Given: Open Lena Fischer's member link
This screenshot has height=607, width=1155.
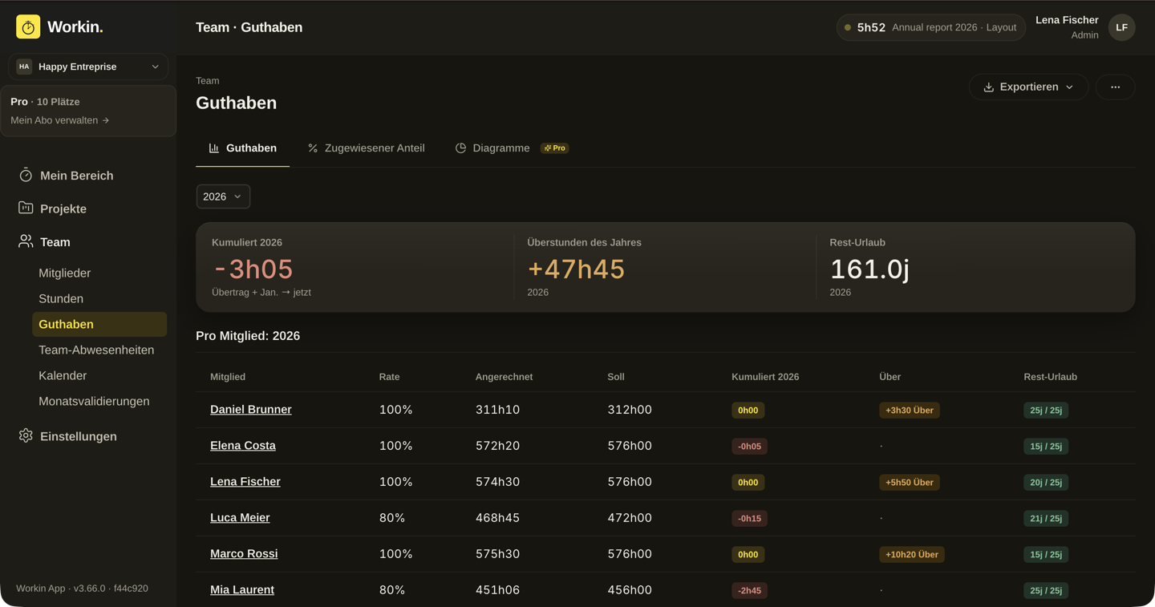Looking at the screenshot, I should click(245, 482).
